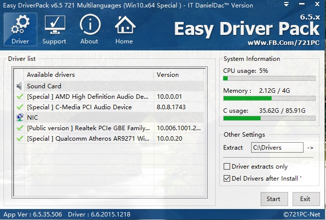Close the Easy DriverPack window
326x220 pixels.
(x=317, y=4)
